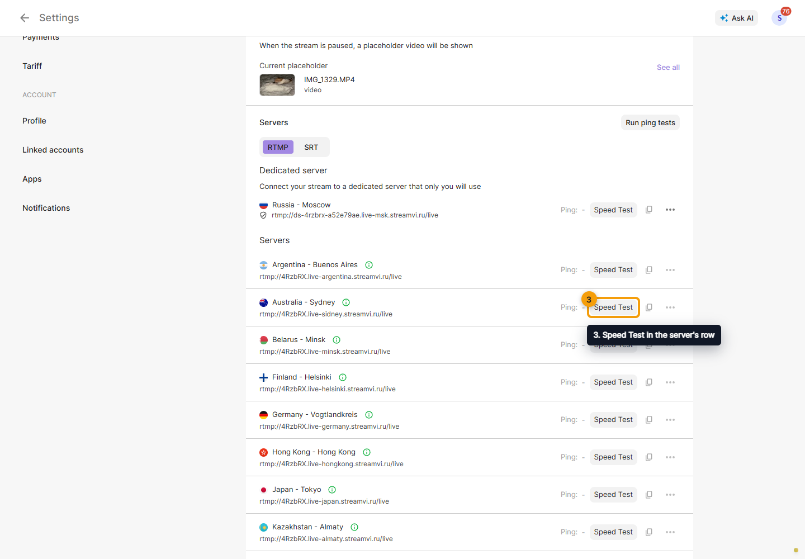The height and width of the screenshot is (559, 805).
Task: Select the RTMP protocol tab
Action: tap(278, 147)
